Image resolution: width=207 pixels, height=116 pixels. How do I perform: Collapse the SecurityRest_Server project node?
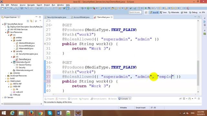[3, 24]
